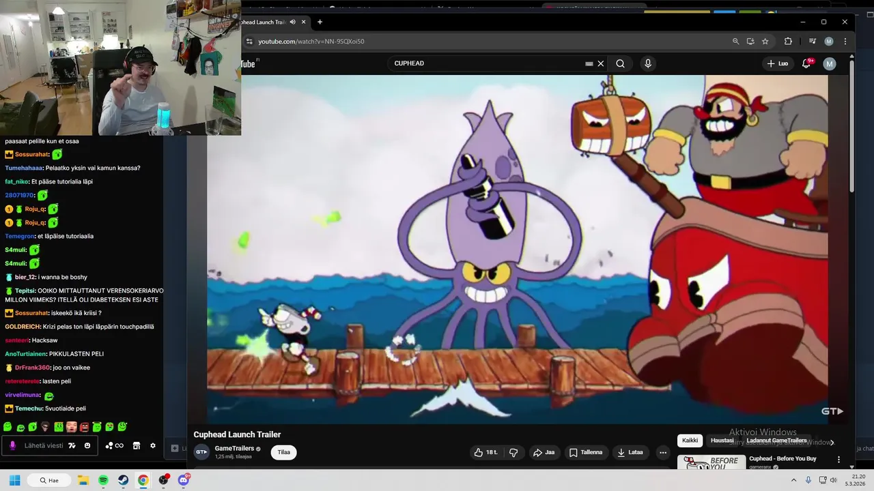
Task: Open the chat emoji picker
Action: click(x=87, y=445)
